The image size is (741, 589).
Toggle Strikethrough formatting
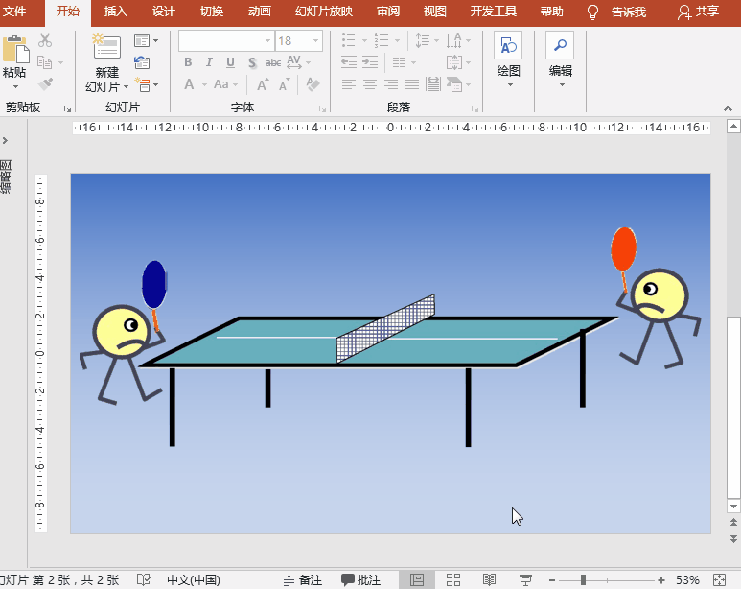[x=272, y=62]
